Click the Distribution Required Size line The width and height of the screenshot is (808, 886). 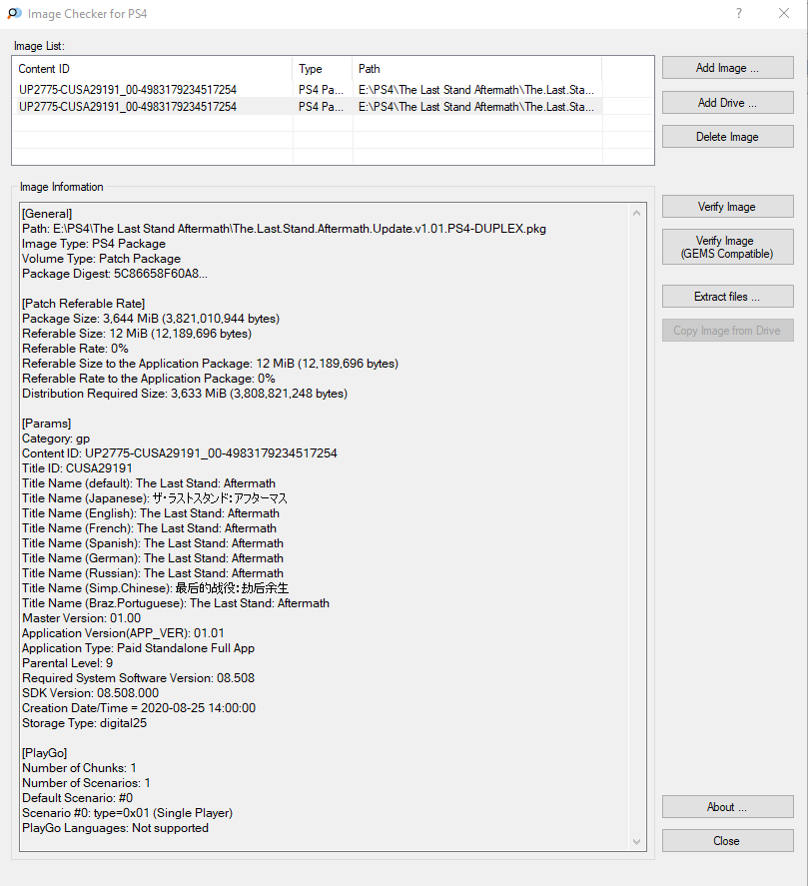tap(185, 394)
